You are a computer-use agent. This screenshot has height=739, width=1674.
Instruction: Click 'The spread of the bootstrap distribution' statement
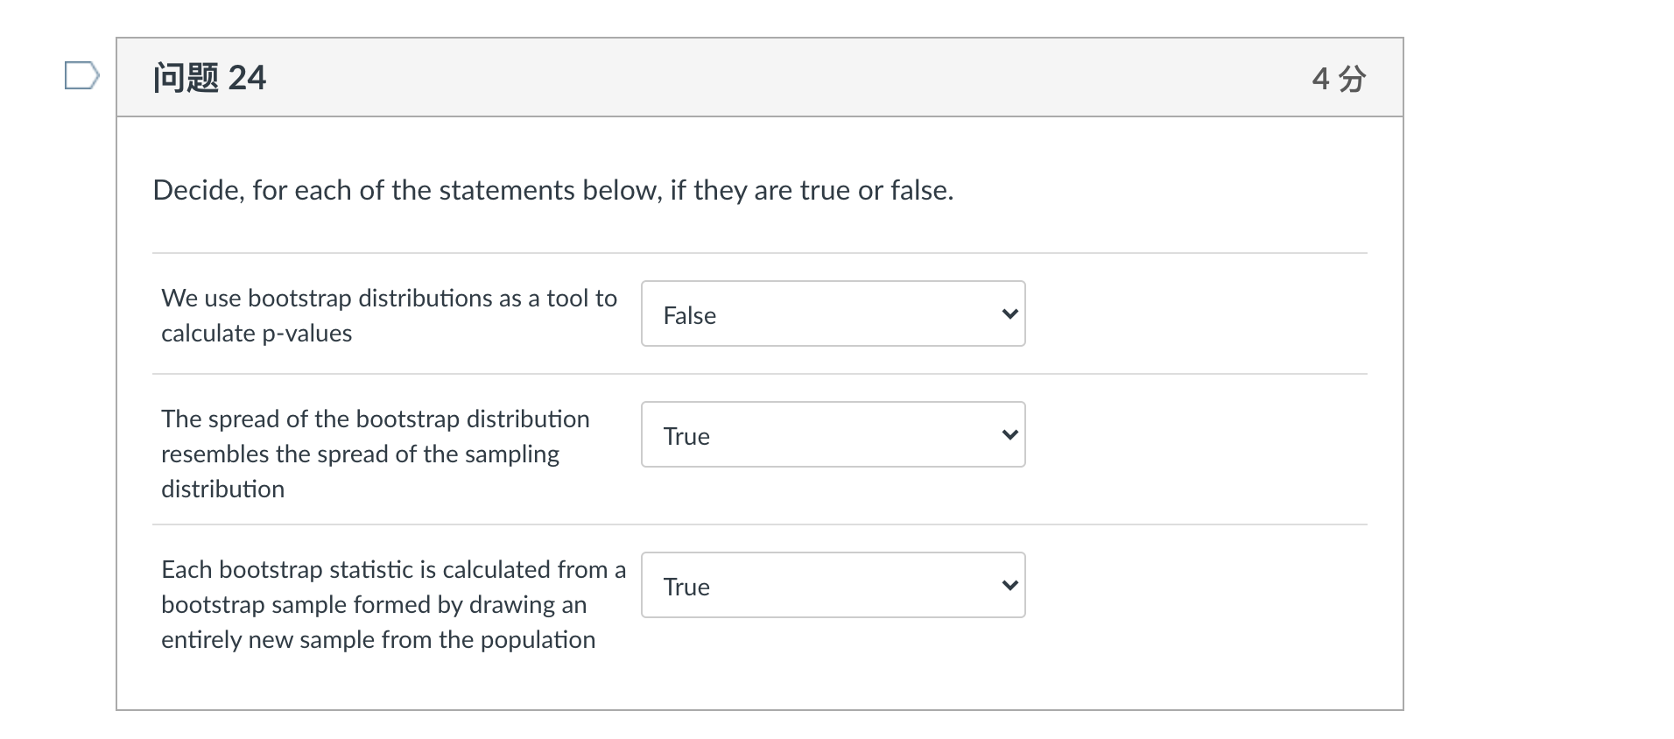[375, 419]
